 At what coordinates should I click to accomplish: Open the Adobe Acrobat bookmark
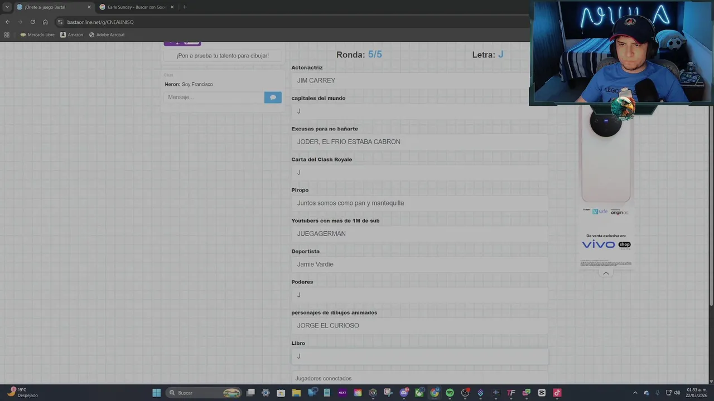tap(107, 35)
